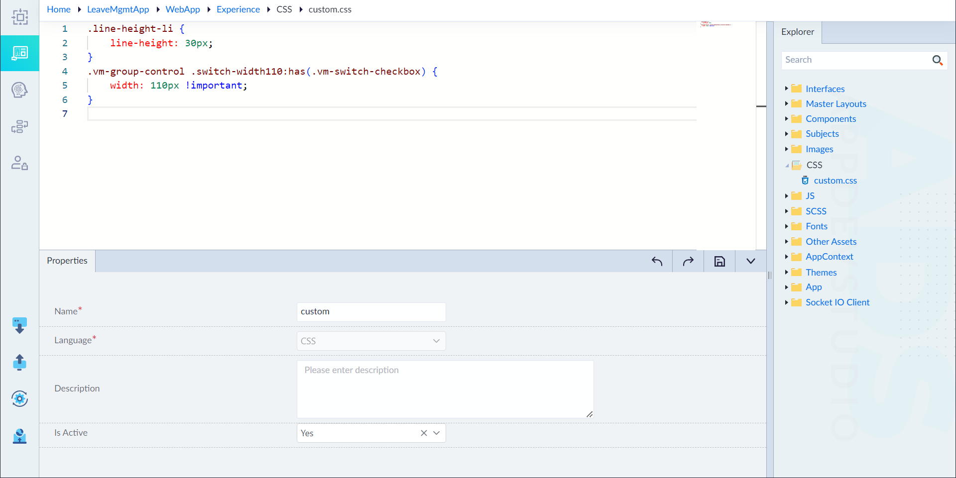
Task: Expand the Interfaces folder
Action: (787, 89)
